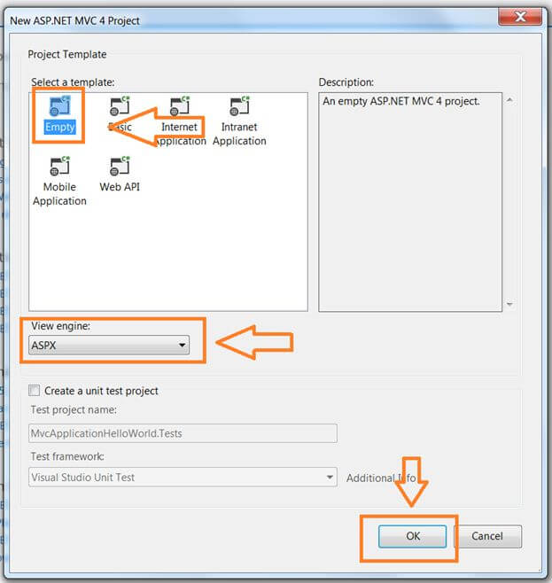Image resolution: width=552 pixels, height=583 pixels.
Task: Close the New ASP.NET MVC 4 Project dialog
Action: pyautogui.click(x=520, y=17)
